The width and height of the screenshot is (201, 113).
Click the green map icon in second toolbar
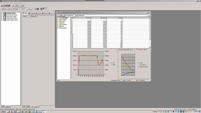[38, 9]
